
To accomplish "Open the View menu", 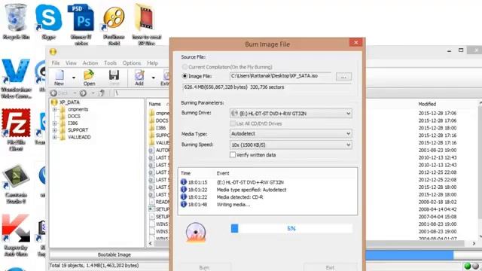I will 71,63.
